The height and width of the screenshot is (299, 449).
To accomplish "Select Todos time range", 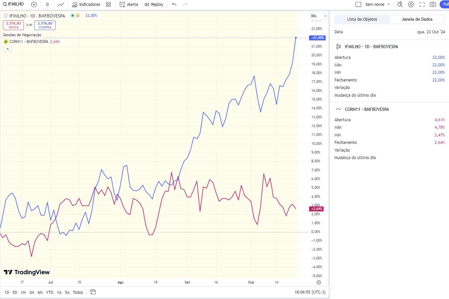I will click(x=78, y=293).
